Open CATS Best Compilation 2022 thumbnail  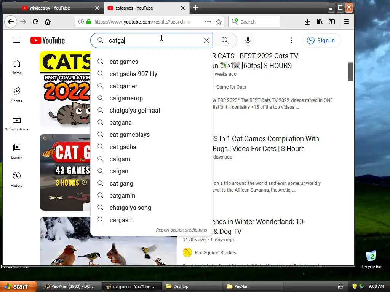[x=65, y=89]
